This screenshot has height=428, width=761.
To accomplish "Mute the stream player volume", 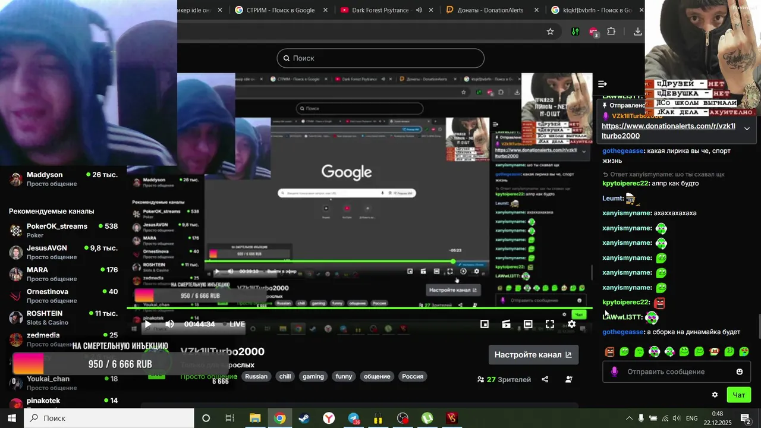I will (169, 324).
